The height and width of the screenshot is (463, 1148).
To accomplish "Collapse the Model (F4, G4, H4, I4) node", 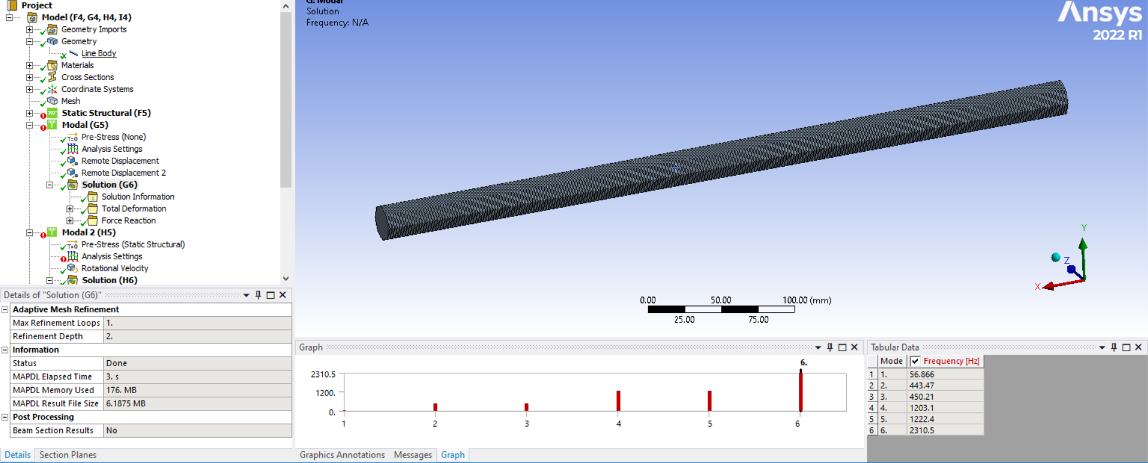I will [x=9, y=17].
